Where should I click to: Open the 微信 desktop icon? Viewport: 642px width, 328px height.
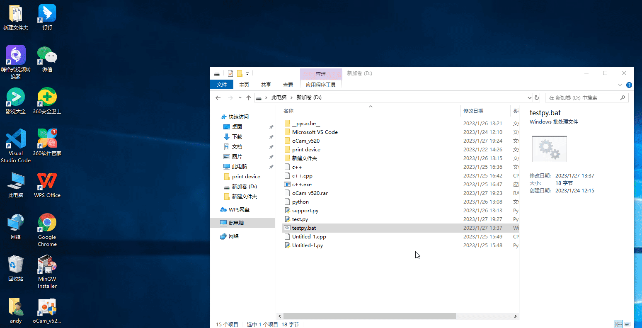click(x=47, y=59)
